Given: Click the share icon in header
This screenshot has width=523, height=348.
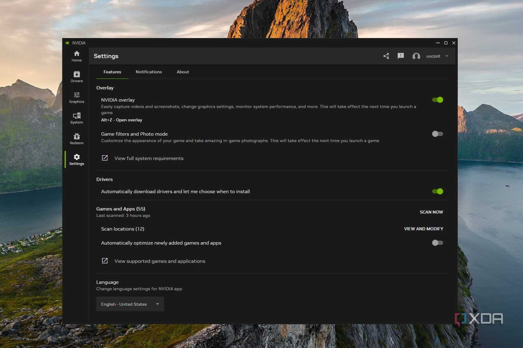Looking at the screenshot, I should (x=386, y=56).
